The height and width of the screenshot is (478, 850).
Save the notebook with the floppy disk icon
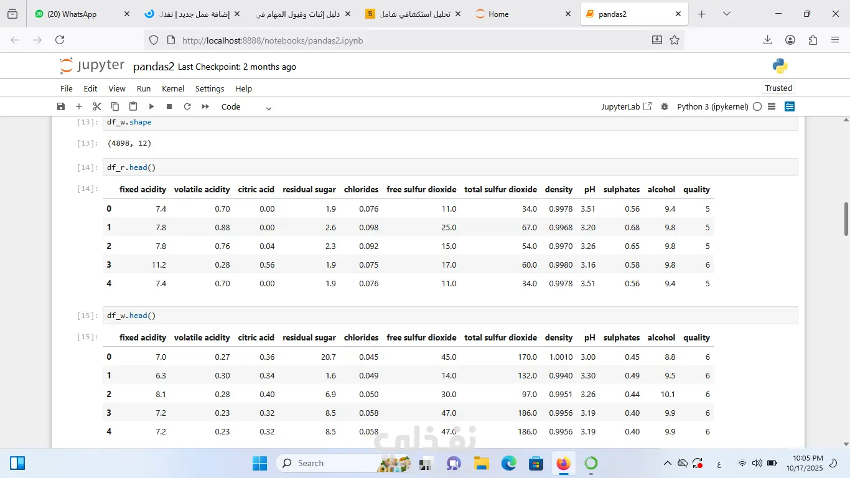click(60, 106)
